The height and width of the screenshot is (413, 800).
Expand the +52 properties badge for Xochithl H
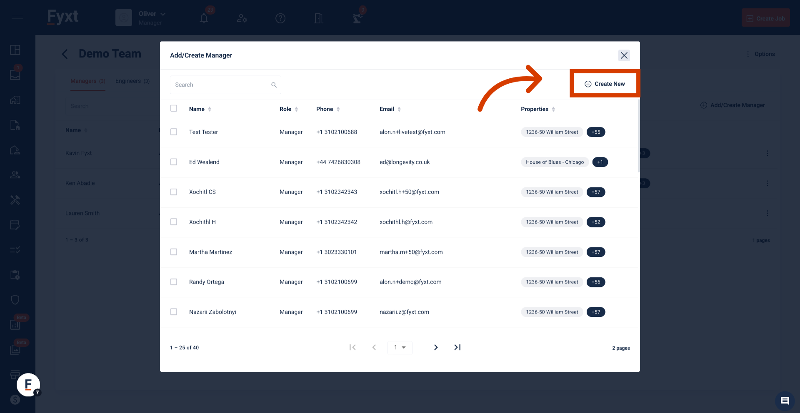pyautogui.click(x=596, y=222)
